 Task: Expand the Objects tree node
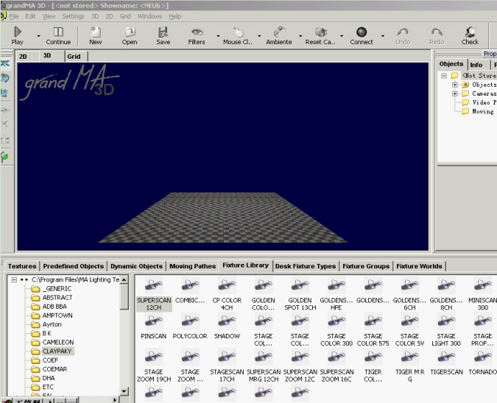point(455,85)
